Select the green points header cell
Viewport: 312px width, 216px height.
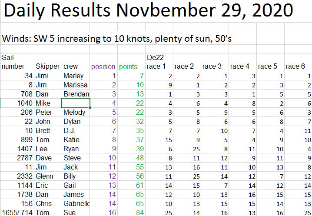[x=131, y=66]
